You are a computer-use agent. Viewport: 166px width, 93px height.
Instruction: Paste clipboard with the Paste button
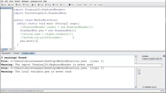tap(48, 5)
